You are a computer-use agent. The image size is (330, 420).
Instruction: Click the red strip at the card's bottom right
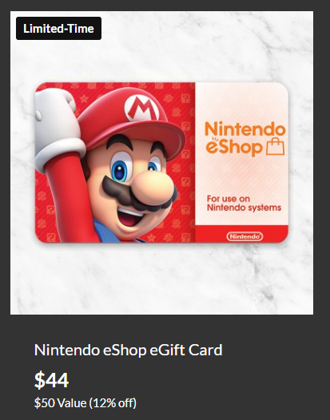241,234
